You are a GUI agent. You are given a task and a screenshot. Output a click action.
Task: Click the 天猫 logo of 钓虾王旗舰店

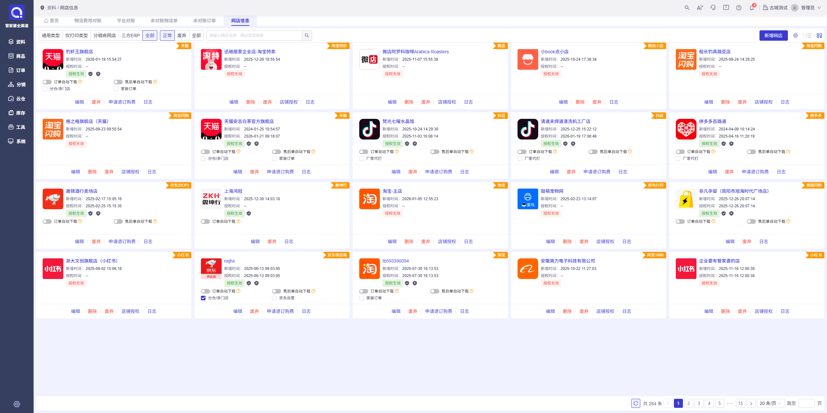53,59
